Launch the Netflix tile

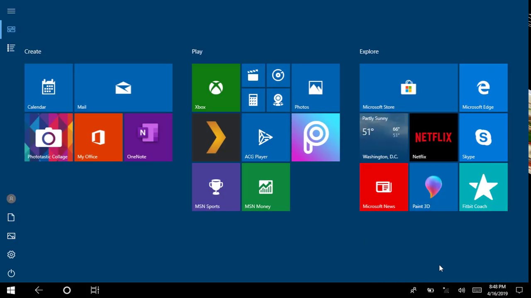[434, 137]
